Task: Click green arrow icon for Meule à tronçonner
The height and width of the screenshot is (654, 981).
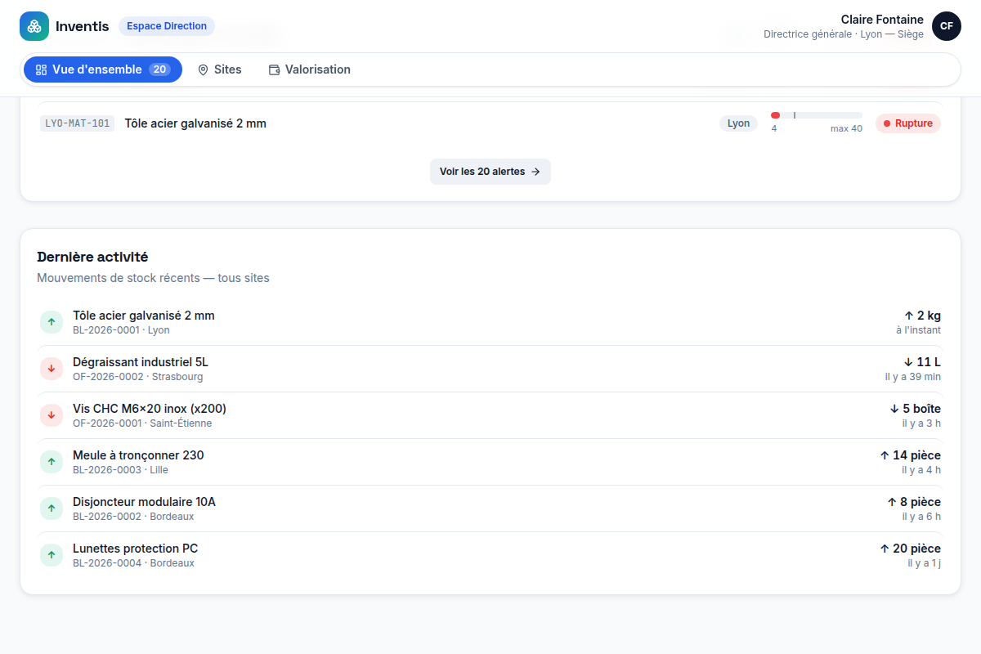Action: pos(52,462)
